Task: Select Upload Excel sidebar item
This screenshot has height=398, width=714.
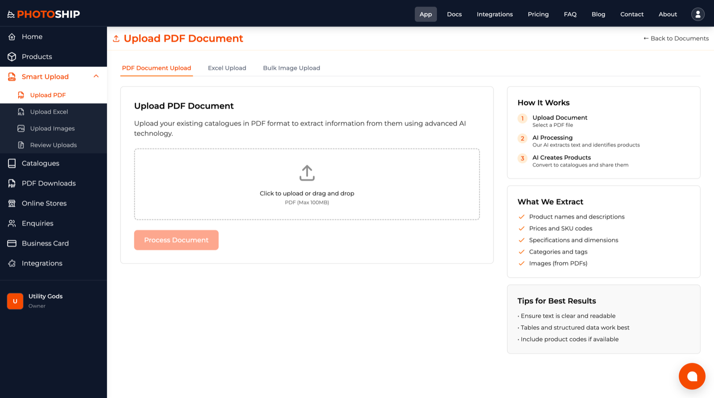Action: click(x=54, y=112)
